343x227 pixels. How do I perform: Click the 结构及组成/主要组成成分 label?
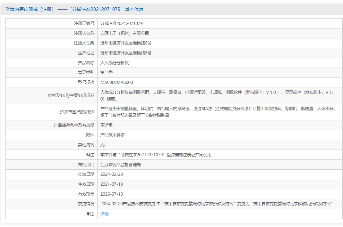point(71,96)
